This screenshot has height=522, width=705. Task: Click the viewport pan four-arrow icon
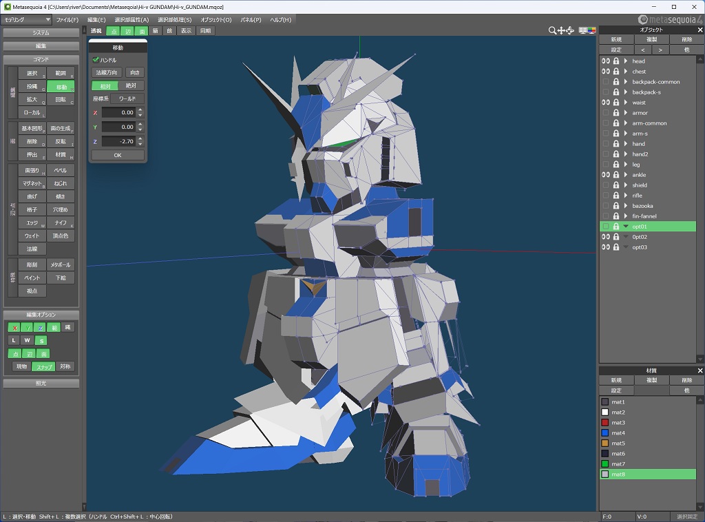pyautogui.click(x=561, y=30)
